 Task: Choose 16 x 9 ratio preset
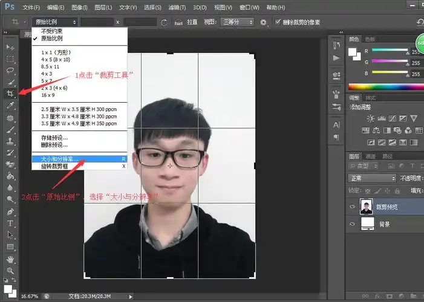point(79,95)
